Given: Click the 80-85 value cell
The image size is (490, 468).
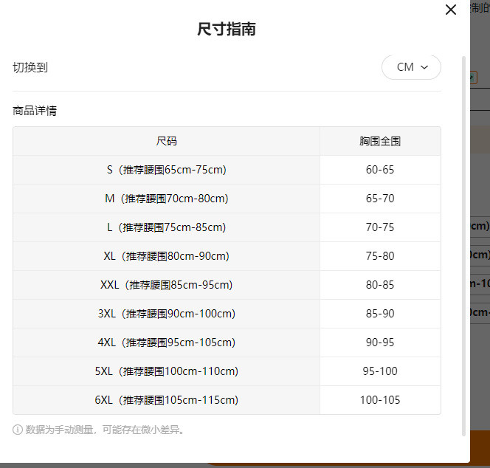Looking at the screenshot, I should tap(380, 285).
